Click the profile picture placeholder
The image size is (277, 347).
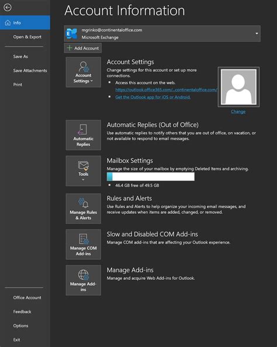click(238, 86)
